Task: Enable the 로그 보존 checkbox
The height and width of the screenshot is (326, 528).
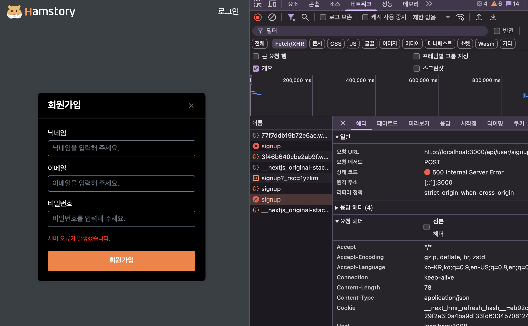Action: (323, 17)
